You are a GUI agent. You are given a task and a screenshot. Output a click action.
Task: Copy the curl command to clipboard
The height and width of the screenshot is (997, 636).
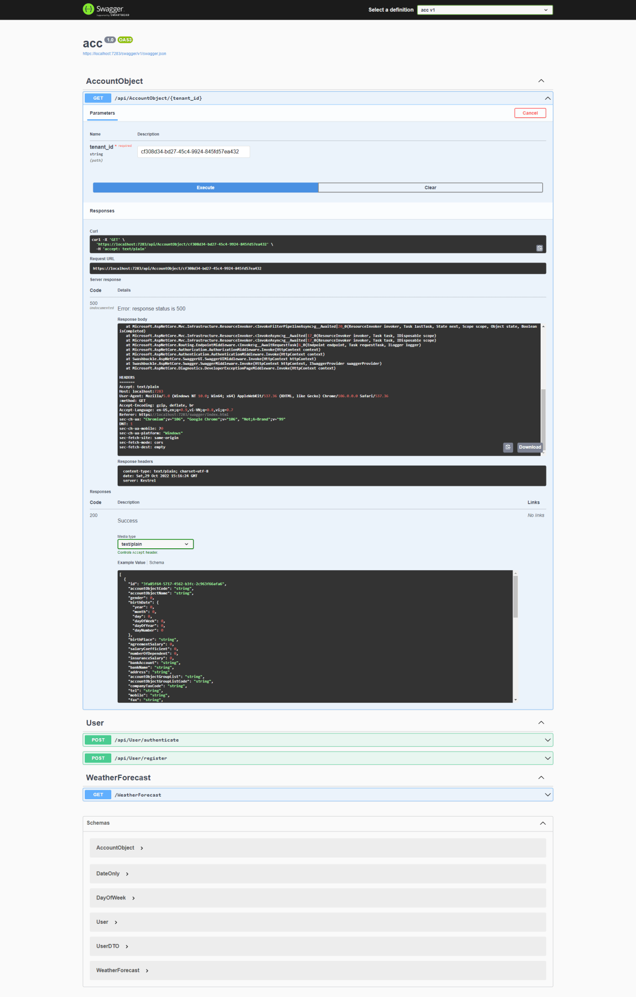click(x=540, y=248)
